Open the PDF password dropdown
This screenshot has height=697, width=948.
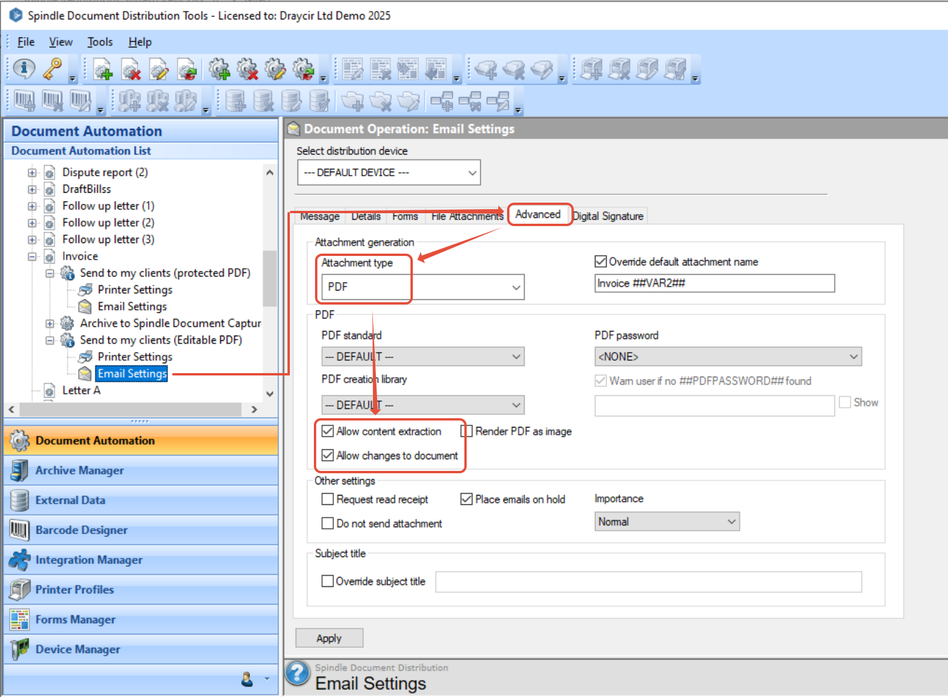click(x=728, y=356)
